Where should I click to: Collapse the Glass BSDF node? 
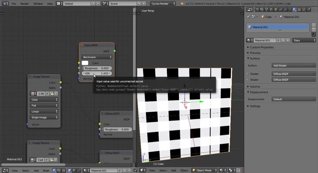[81, 45]
